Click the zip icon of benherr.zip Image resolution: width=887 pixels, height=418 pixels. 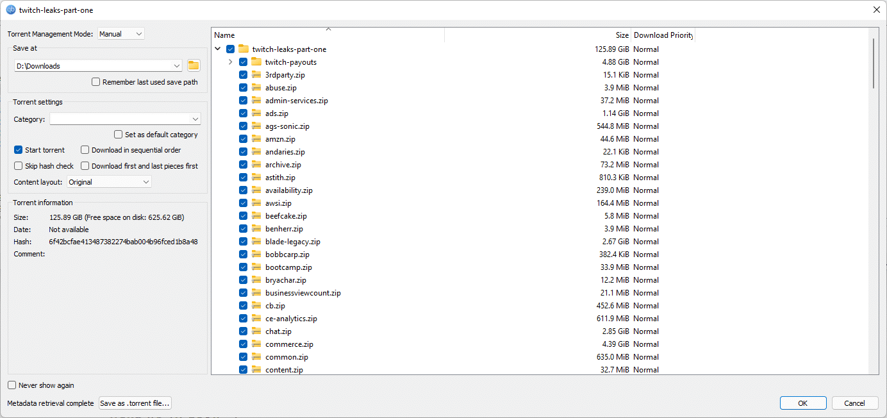pyautogui.click(x=256, y=228)
